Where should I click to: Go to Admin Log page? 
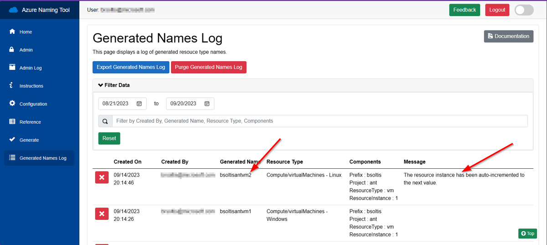click(x=39, y=68)
